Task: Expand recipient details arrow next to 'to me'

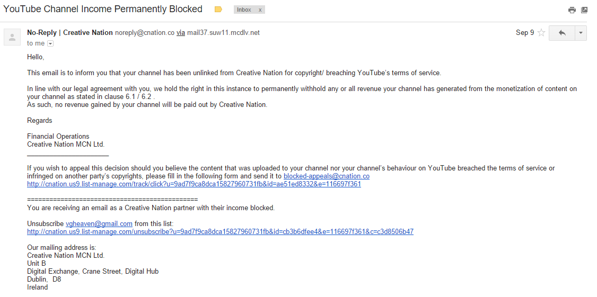Action: 50,44
